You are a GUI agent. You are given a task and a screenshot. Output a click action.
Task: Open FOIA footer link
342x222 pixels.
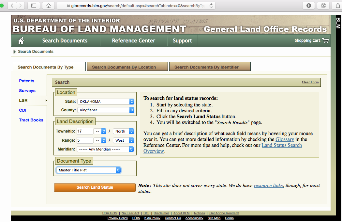pos(136,218)
